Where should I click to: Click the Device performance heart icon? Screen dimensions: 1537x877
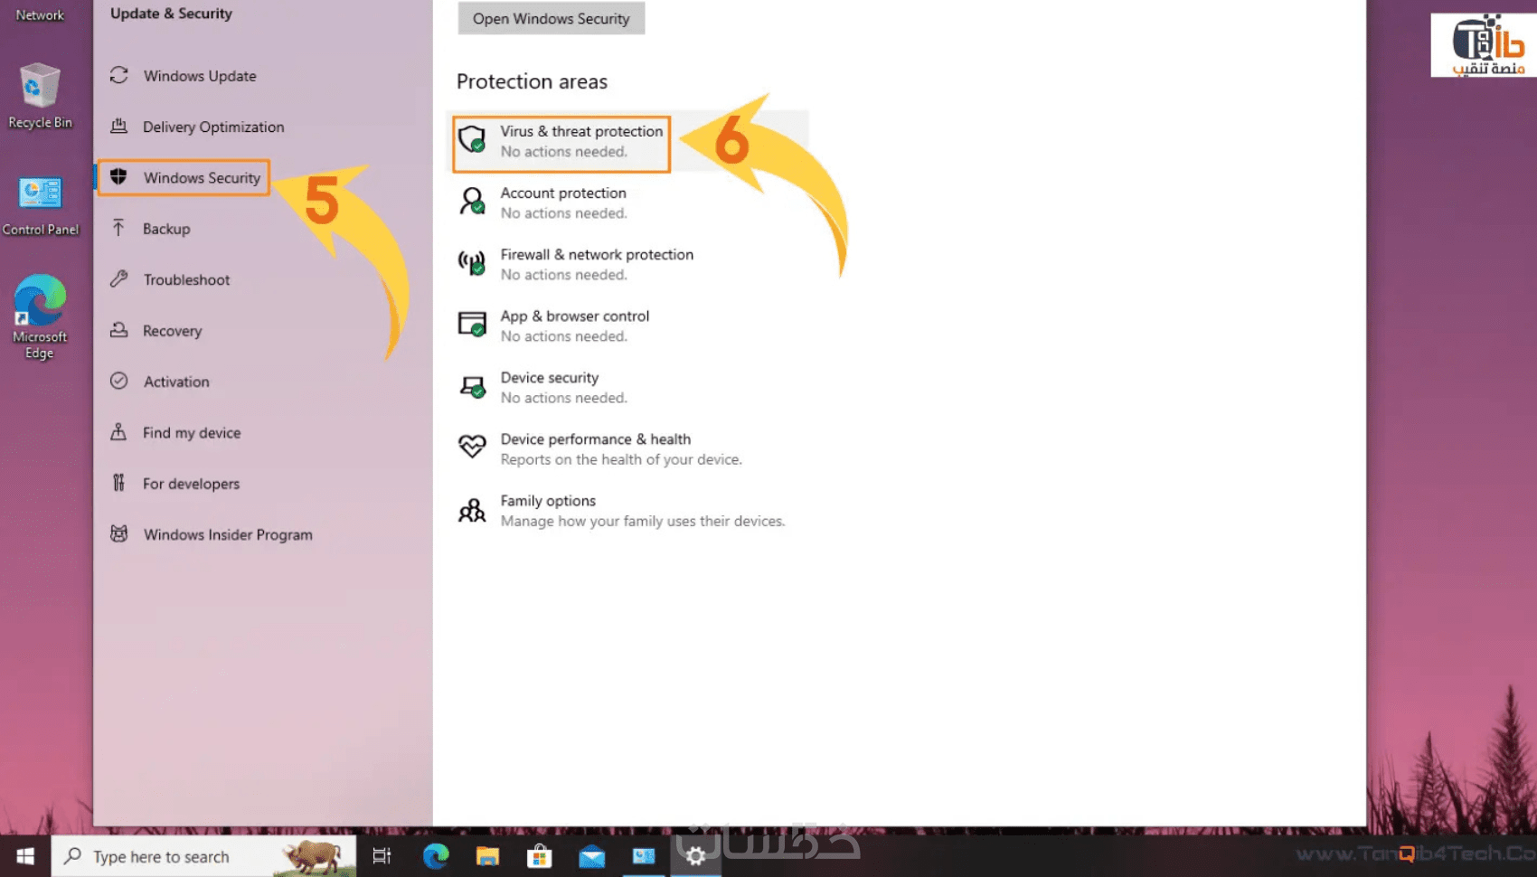tap(472, 447)
